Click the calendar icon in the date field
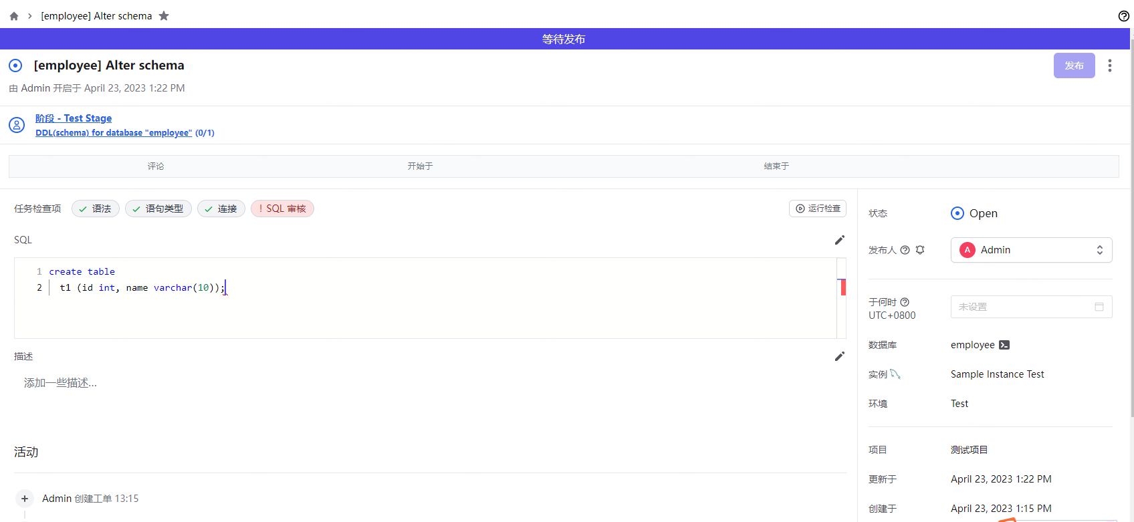 click(x=1099, y=307)
